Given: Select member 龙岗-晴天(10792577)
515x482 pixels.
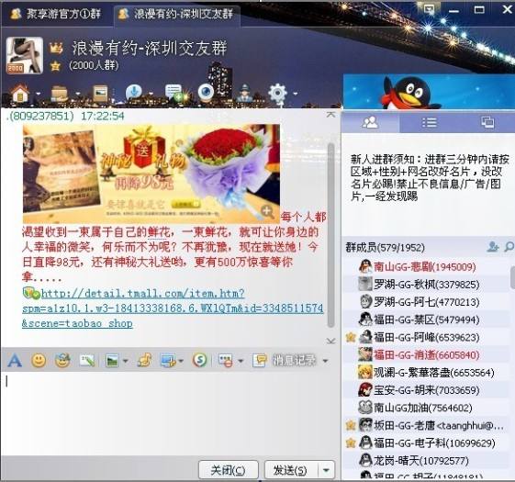Looking at the screenshot, I should (427, 461).
